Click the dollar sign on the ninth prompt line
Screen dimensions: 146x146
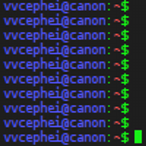pyautogui.click(x=125, y=123)
